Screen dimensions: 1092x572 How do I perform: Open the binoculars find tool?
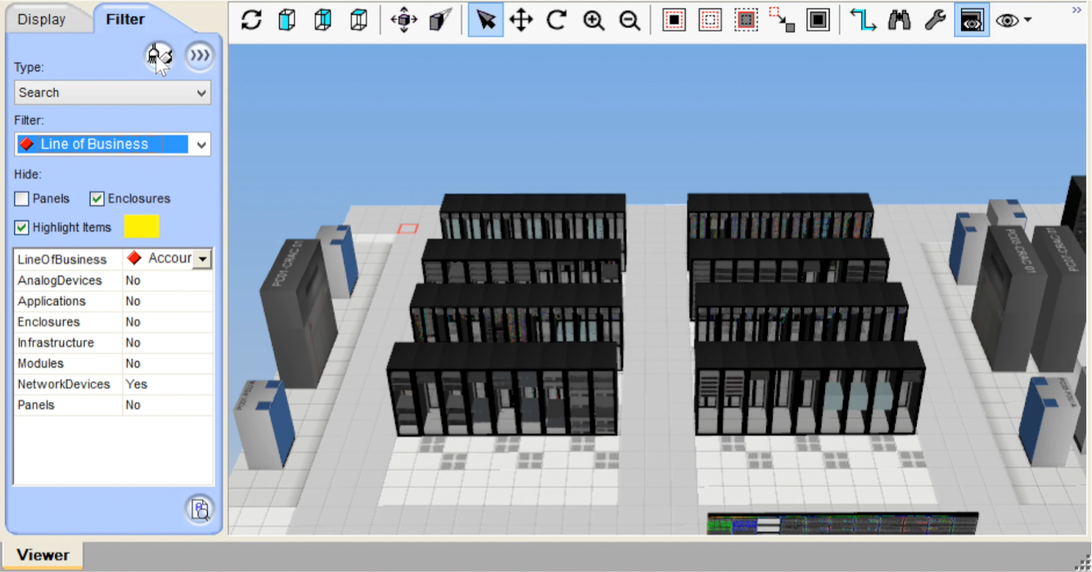click(899, 20)
